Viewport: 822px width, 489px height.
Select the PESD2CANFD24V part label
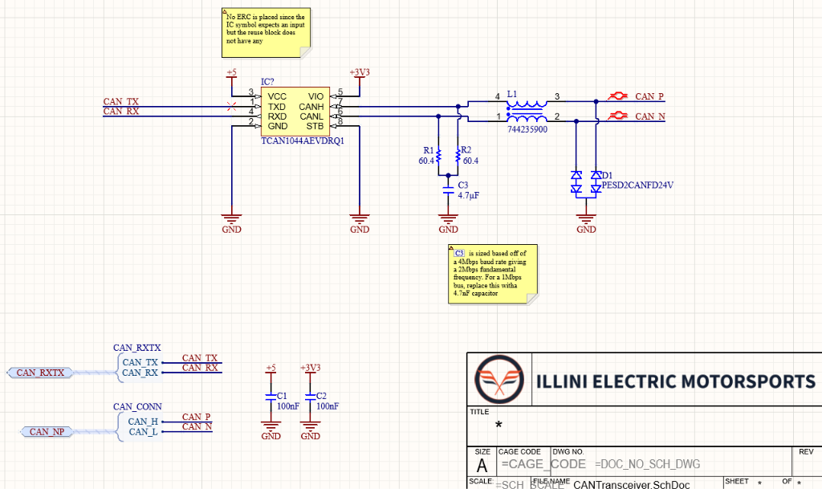pyautogui.click(x=637, y=185)
